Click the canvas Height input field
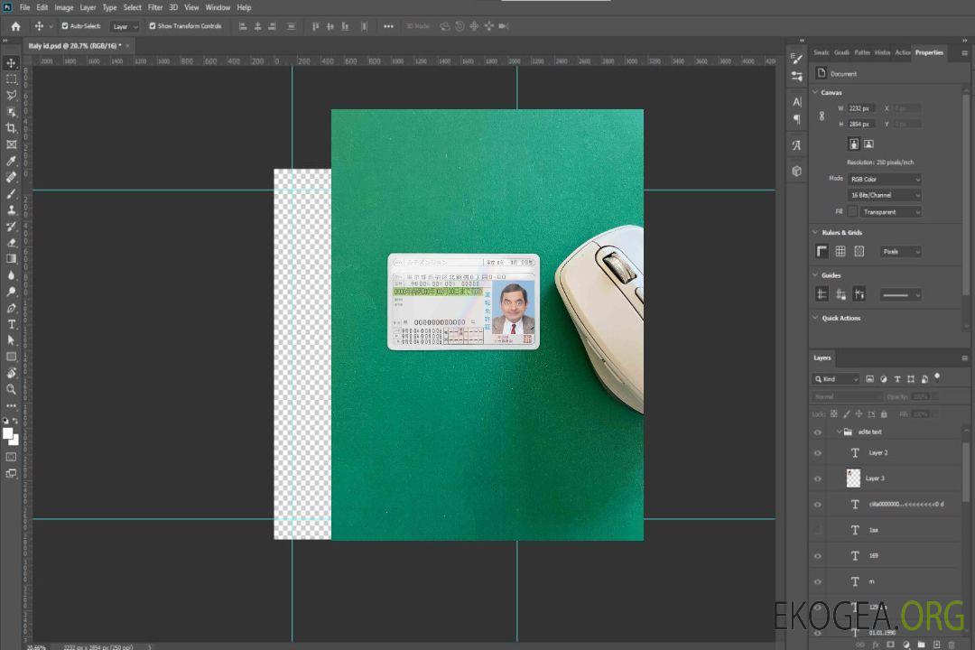 pos(861,125)
